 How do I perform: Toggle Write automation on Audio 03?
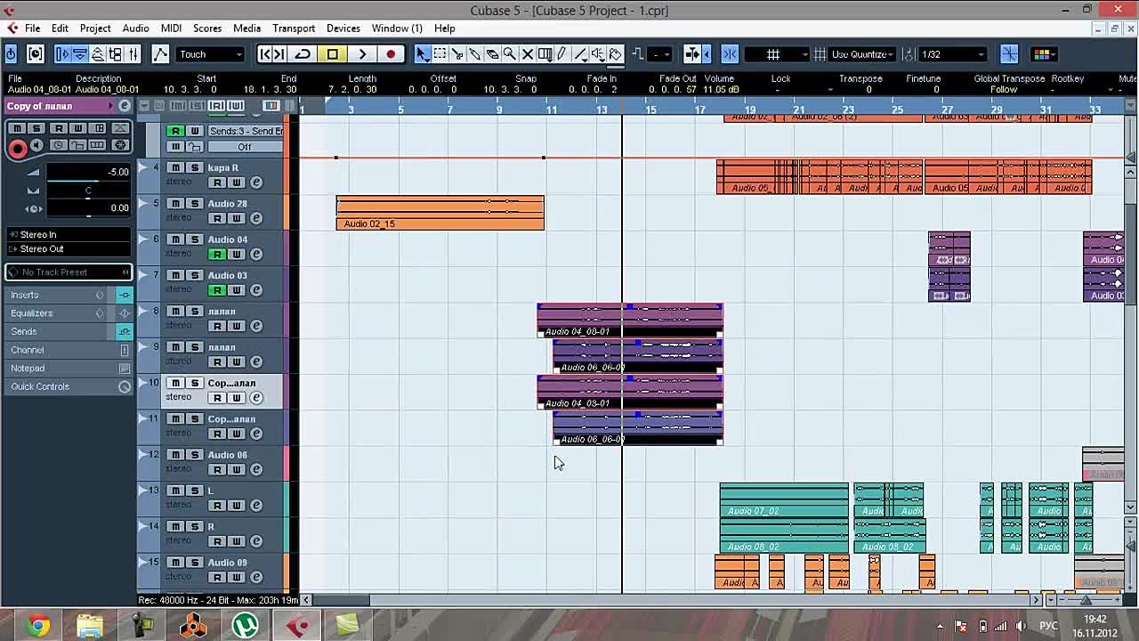[237, 290]
